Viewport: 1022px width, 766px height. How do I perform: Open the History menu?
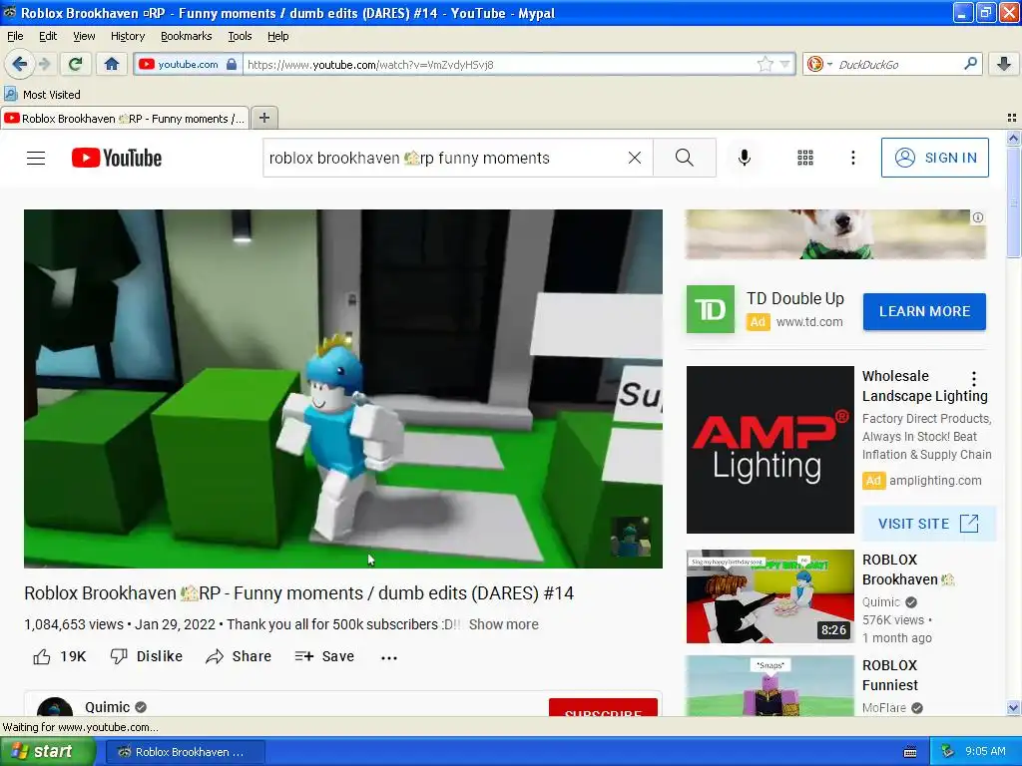(x=127, y=36)
